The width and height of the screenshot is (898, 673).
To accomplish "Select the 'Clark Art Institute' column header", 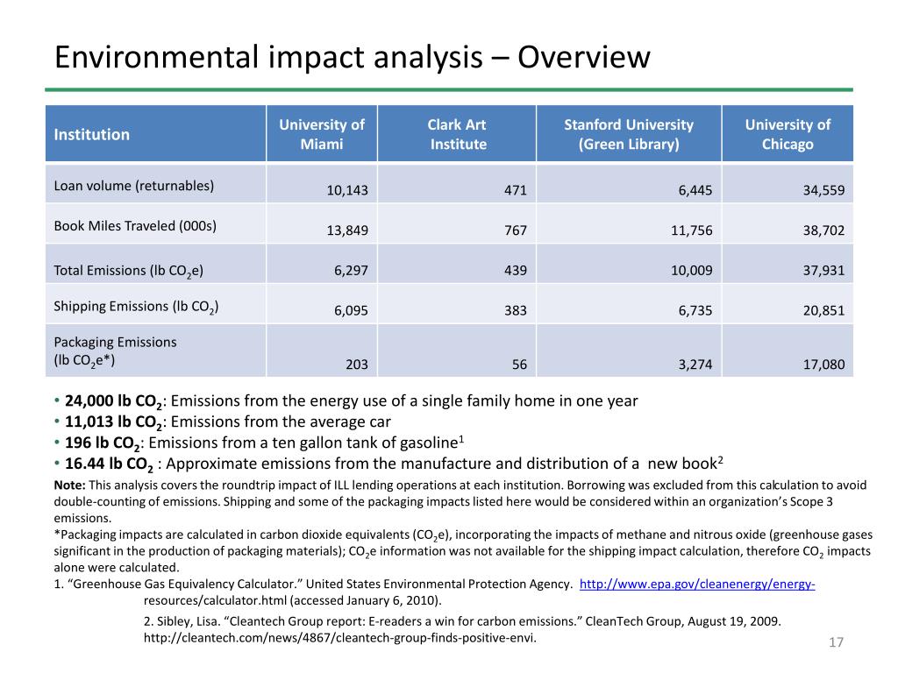I will coord(457,134).
